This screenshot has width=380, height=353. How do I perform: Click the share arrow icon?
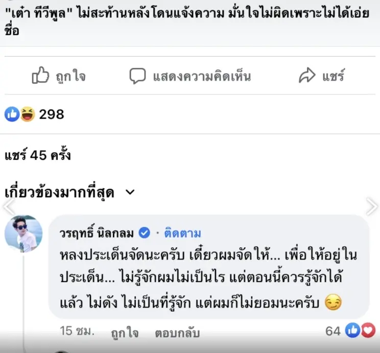307,76
